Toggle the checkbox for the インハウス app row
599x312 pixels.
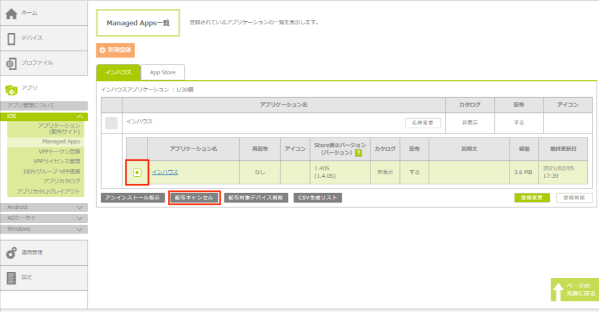click(x=137, y=173)
